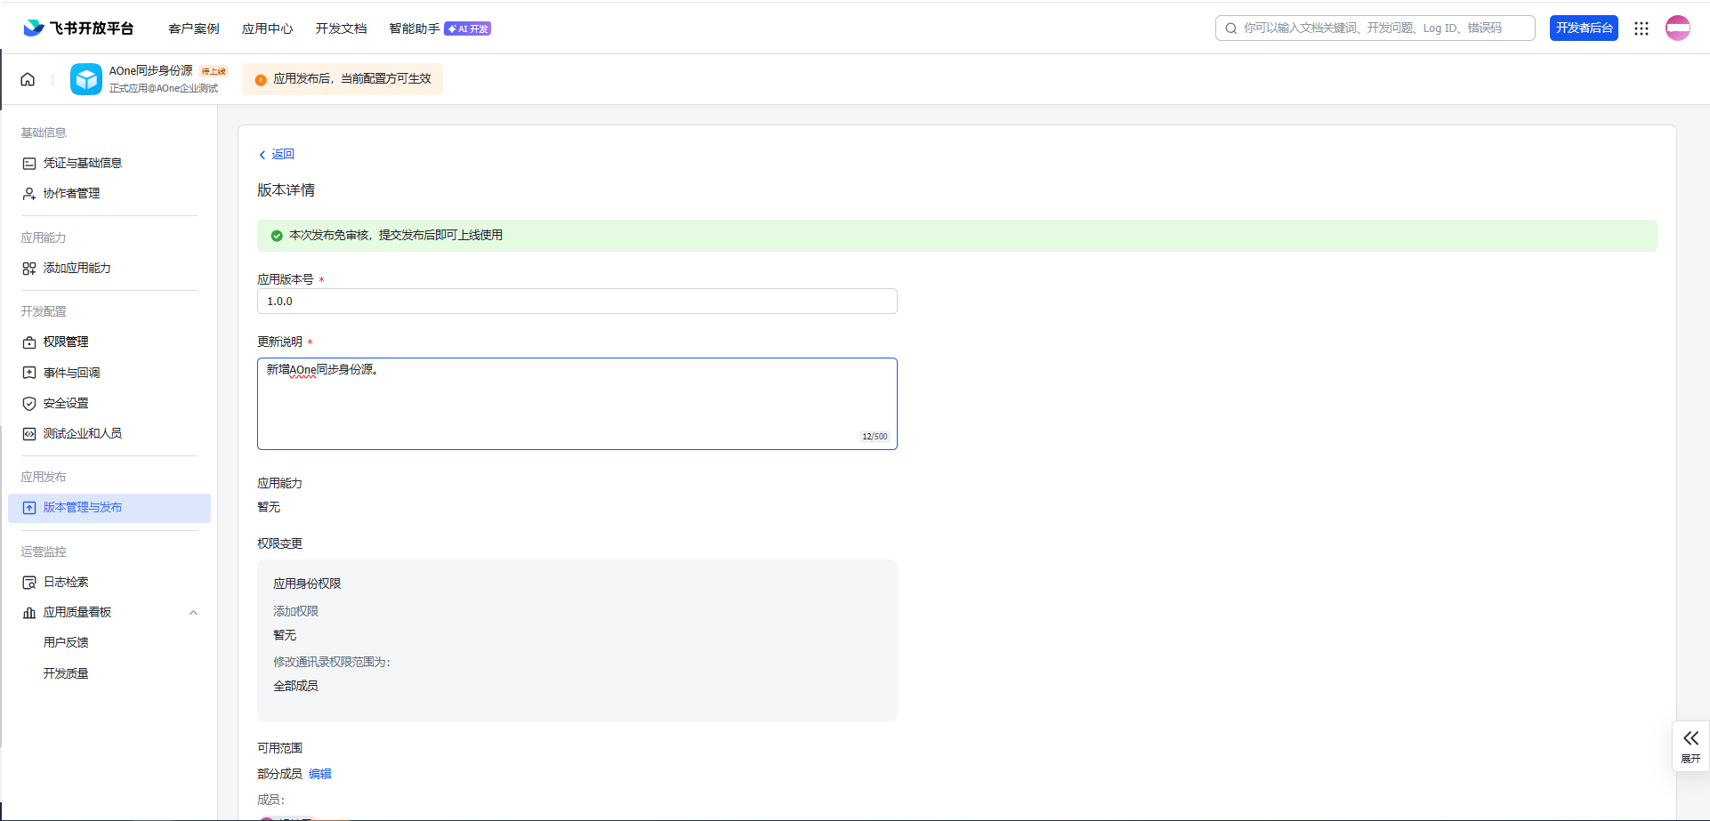
Task: Click the 版本管理与发布 upload icon
Action: pyautogui.click(x=29, y=508)
